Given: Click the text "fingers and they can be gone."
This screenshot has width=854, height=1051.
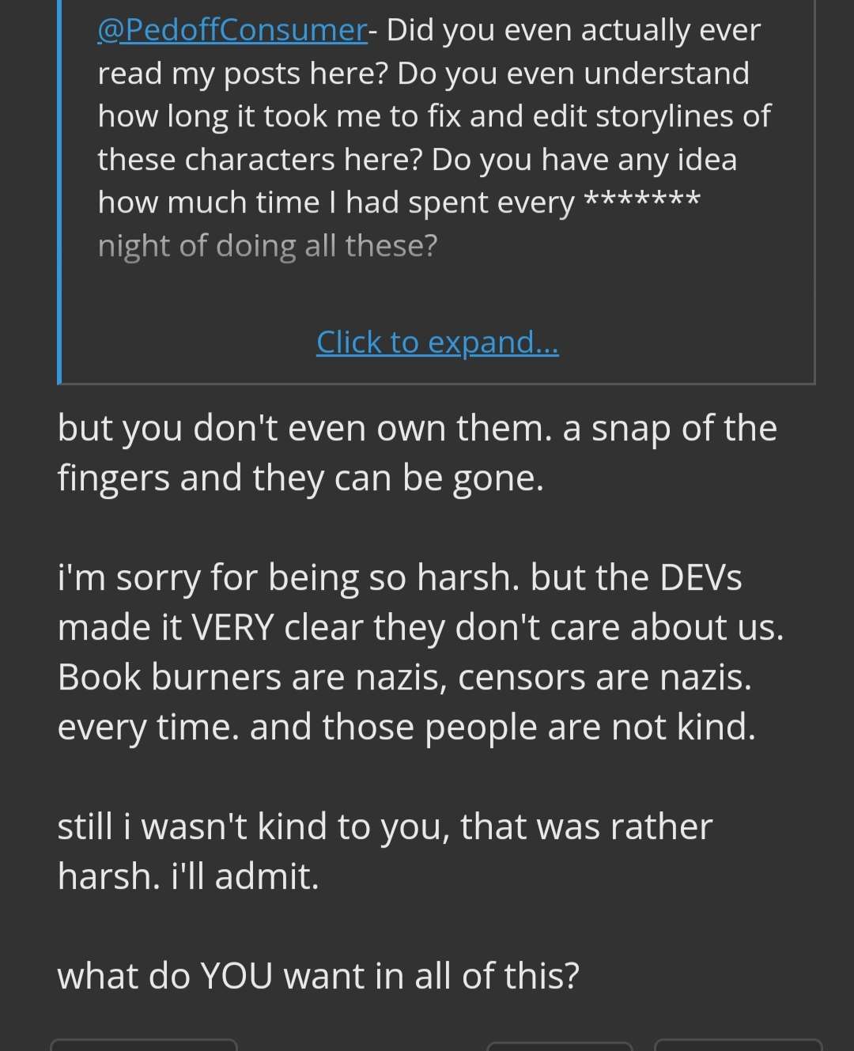Looking at the screenshot, I should (x=301, y=478).
